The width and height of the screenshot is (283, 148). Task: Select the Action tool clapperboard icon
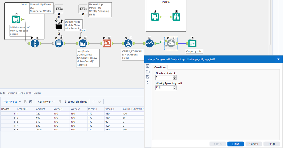pyautogui.click(x=59, y=25)
